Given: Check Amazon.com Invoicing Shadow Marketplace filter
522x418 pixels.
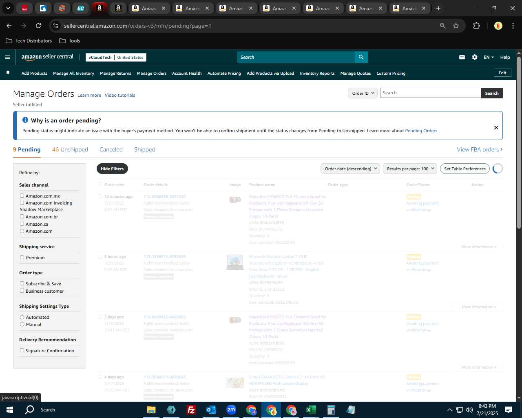Looking at the screenshot, I should coord(22,202).
